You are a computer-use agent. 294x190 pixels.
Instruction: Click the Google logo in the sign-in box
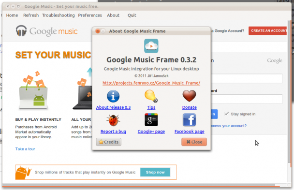click(x=275, y=60)
